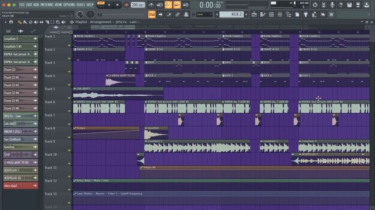Open the TOOLS menu
The width and height of the screenshot is (375, 210).
click(x=81, y=5)
